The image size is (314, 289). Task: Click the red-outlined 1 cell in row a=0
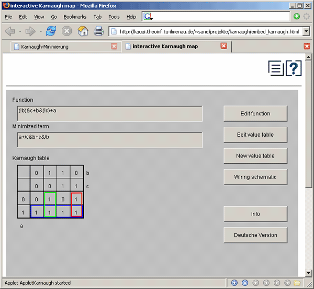[76, 199]
